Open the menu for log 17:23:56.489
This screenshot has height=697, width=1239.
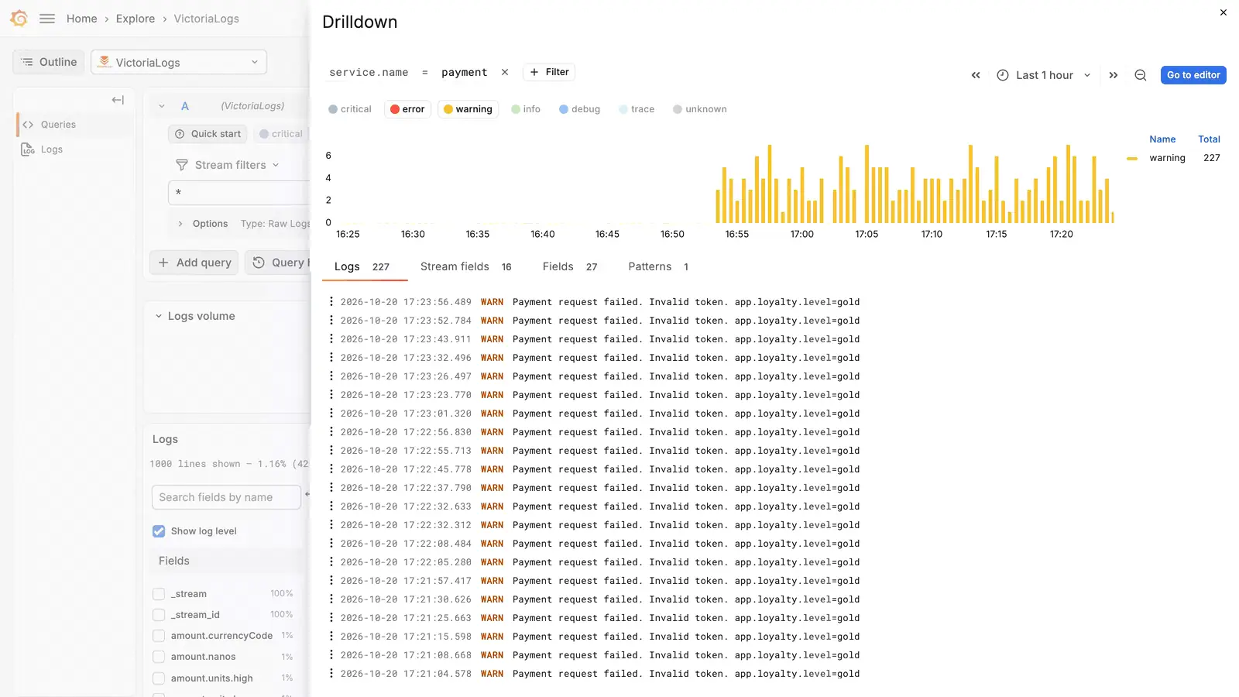pos(331,301)
